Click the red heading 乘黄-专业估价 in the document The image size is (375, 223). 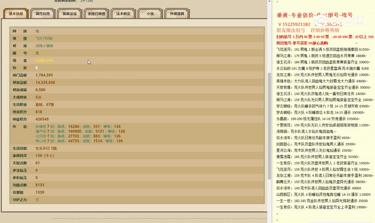coord(295,15)
